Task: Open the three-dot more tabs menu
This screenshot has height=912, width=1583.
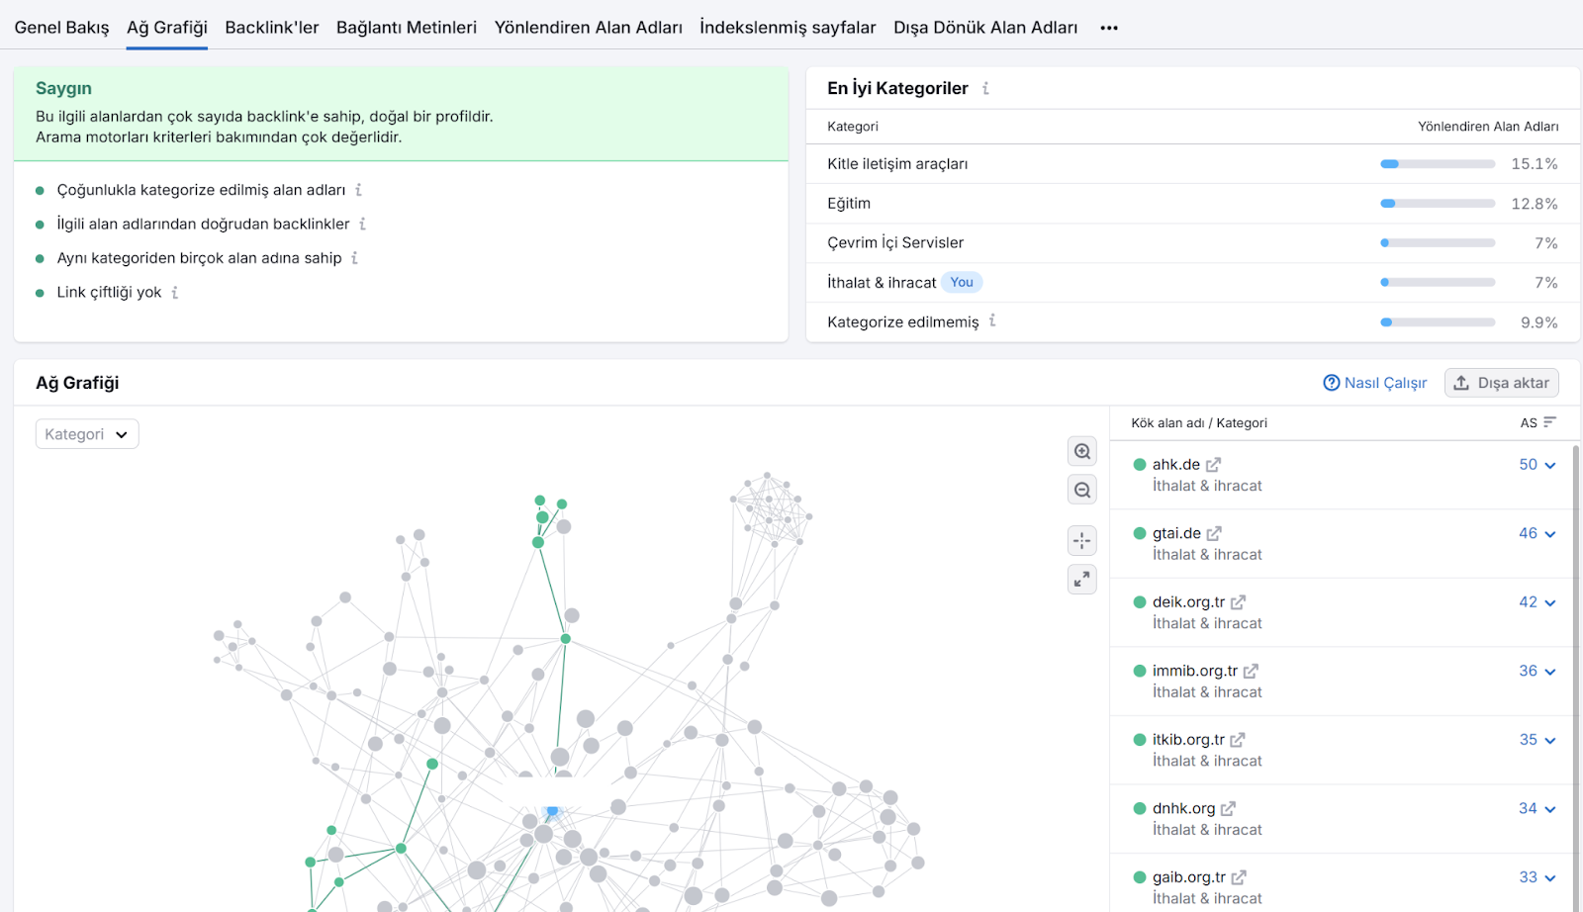Action: coord(1109,28)
